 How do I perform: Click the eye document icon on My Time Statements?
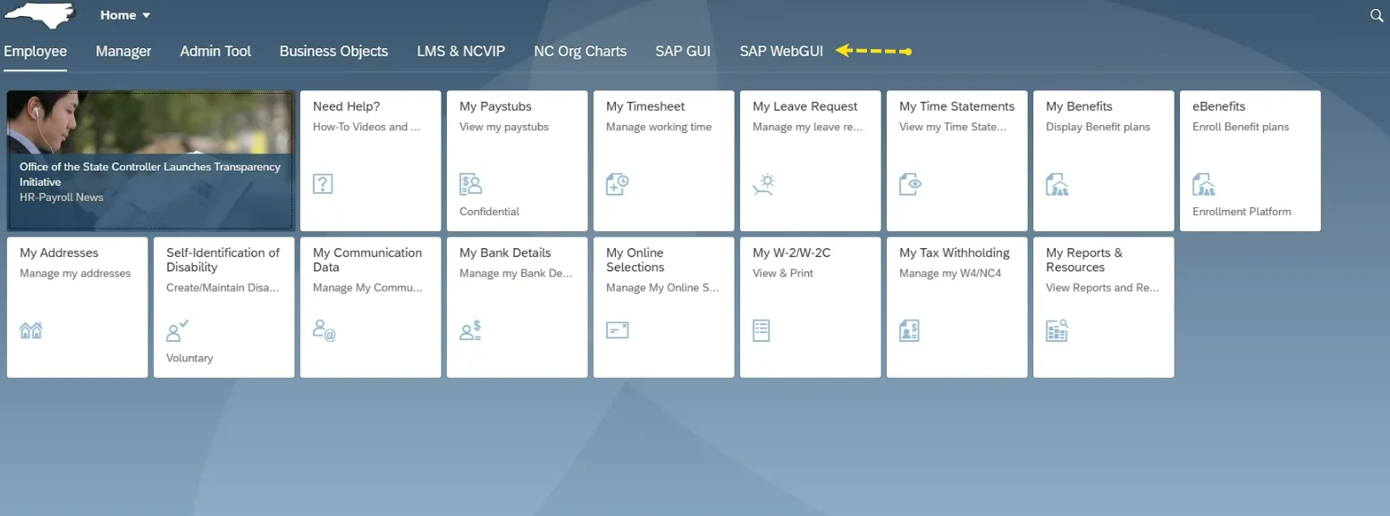pyautogui.click(x=910, y=184)
